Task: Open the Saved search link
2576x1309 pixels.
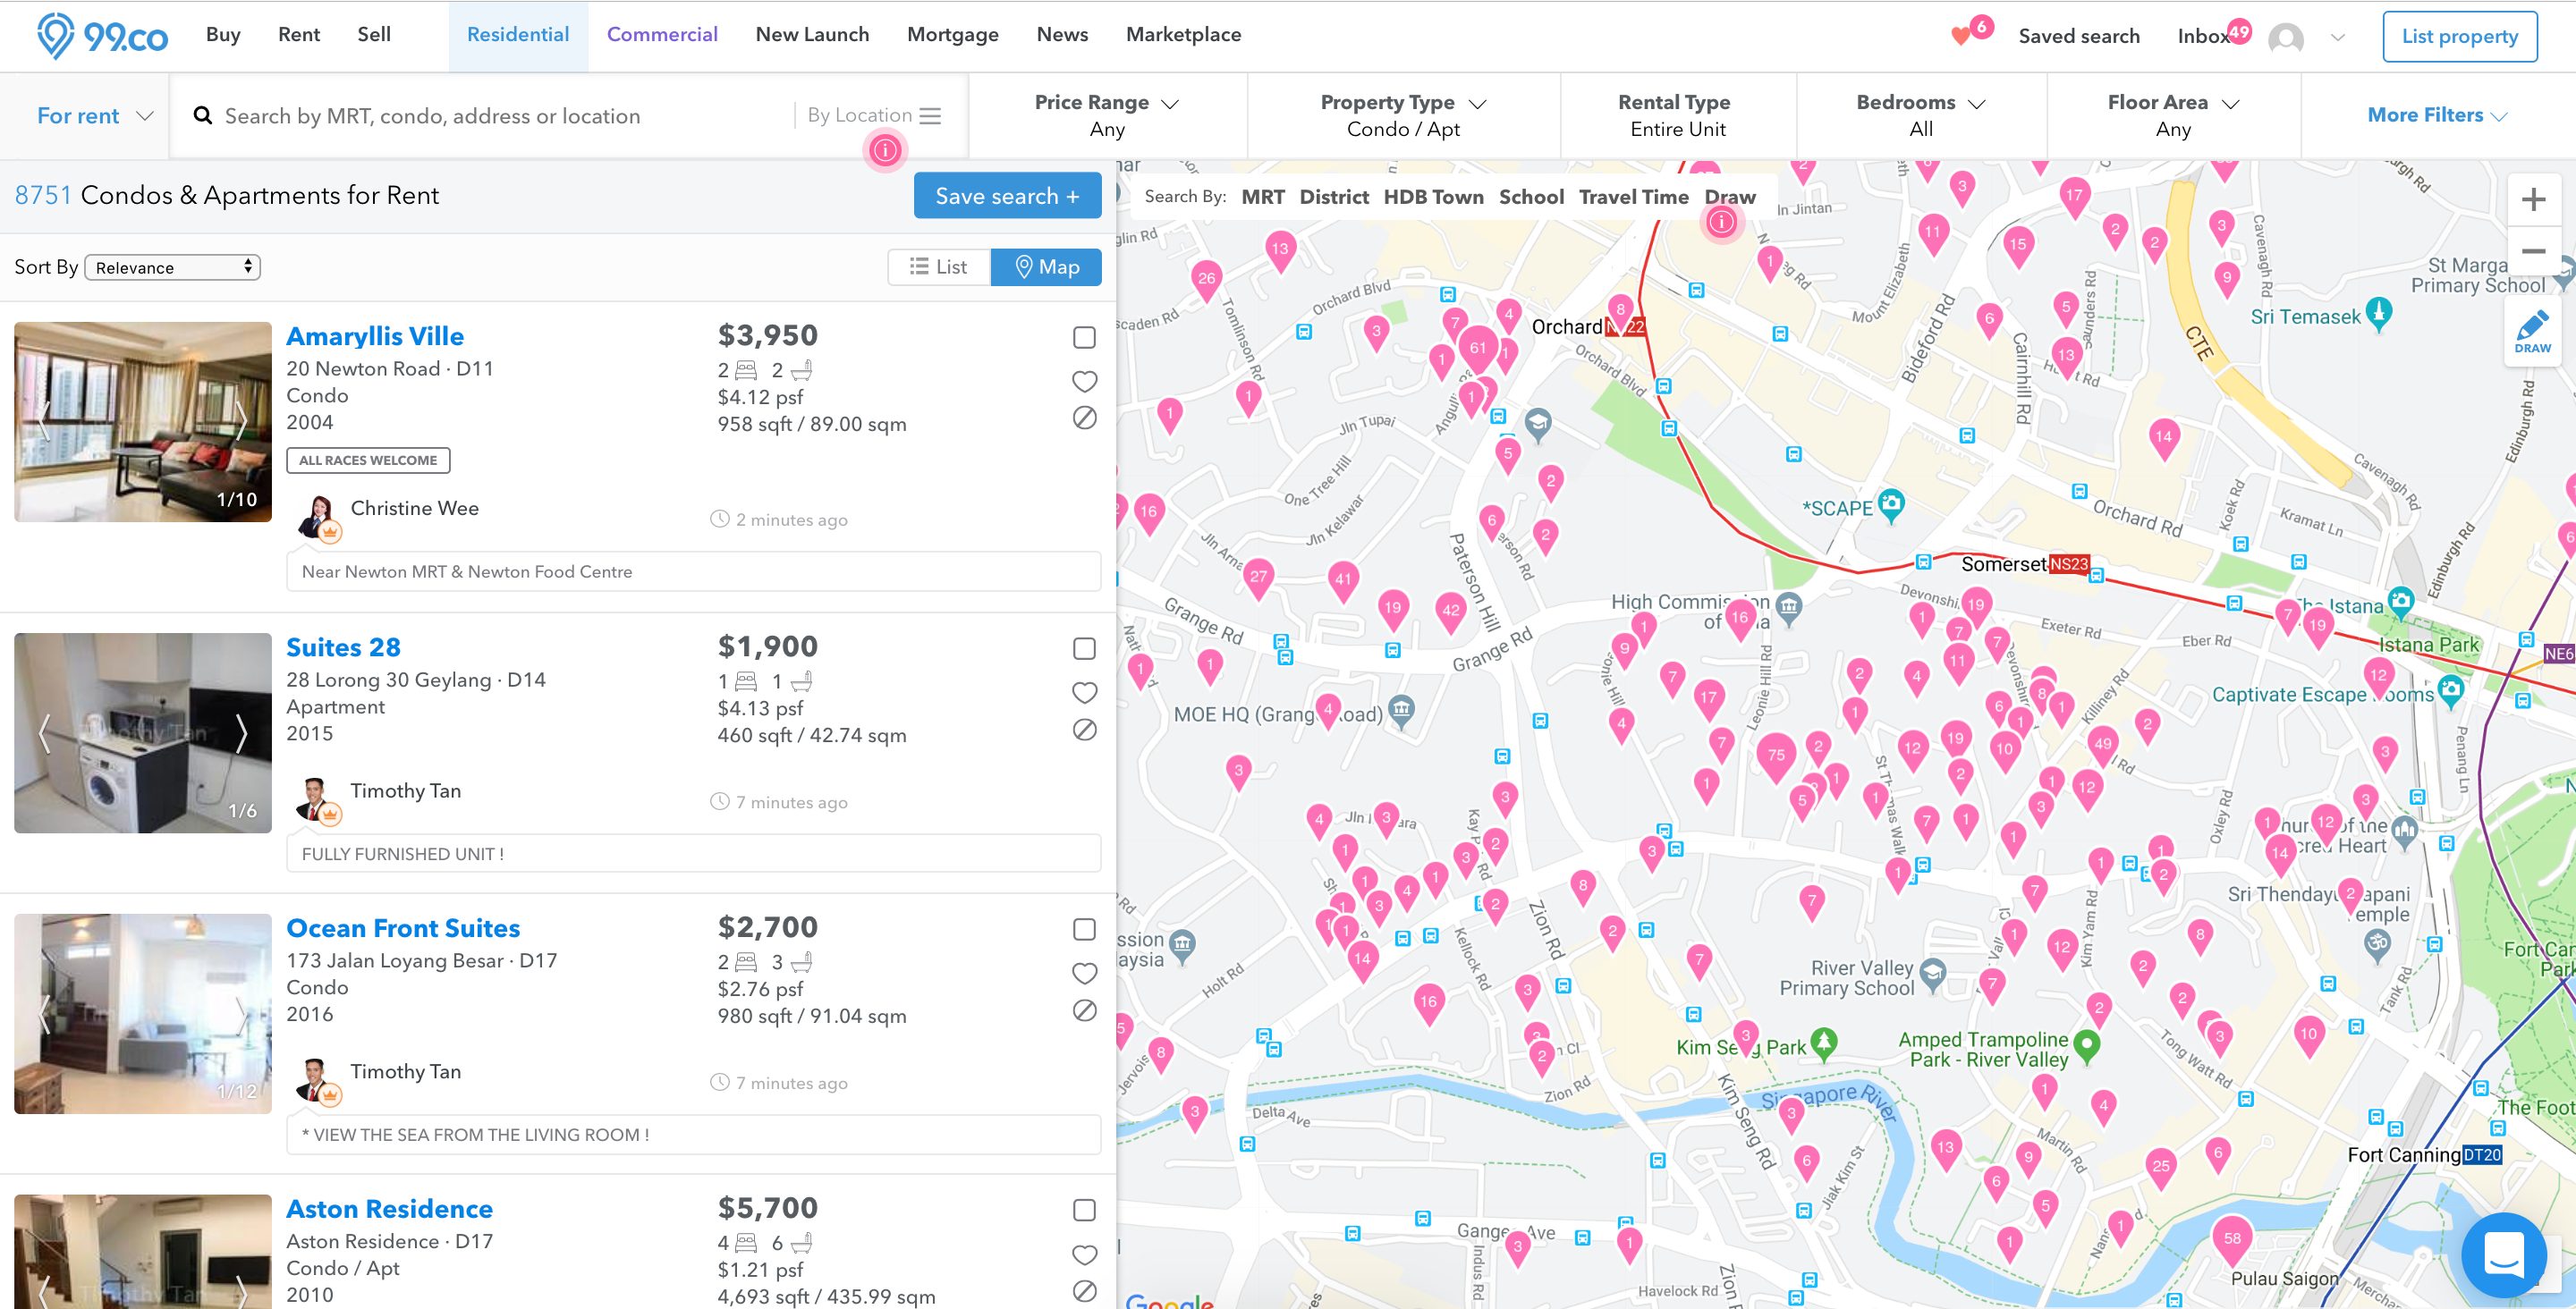Action: (x=2079, y=37)
